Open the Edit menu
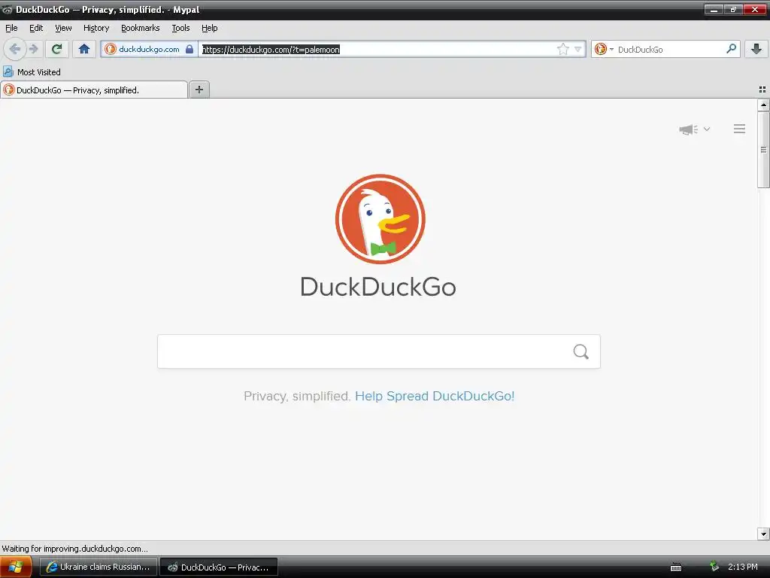770x578 pixels. (36, 28)
